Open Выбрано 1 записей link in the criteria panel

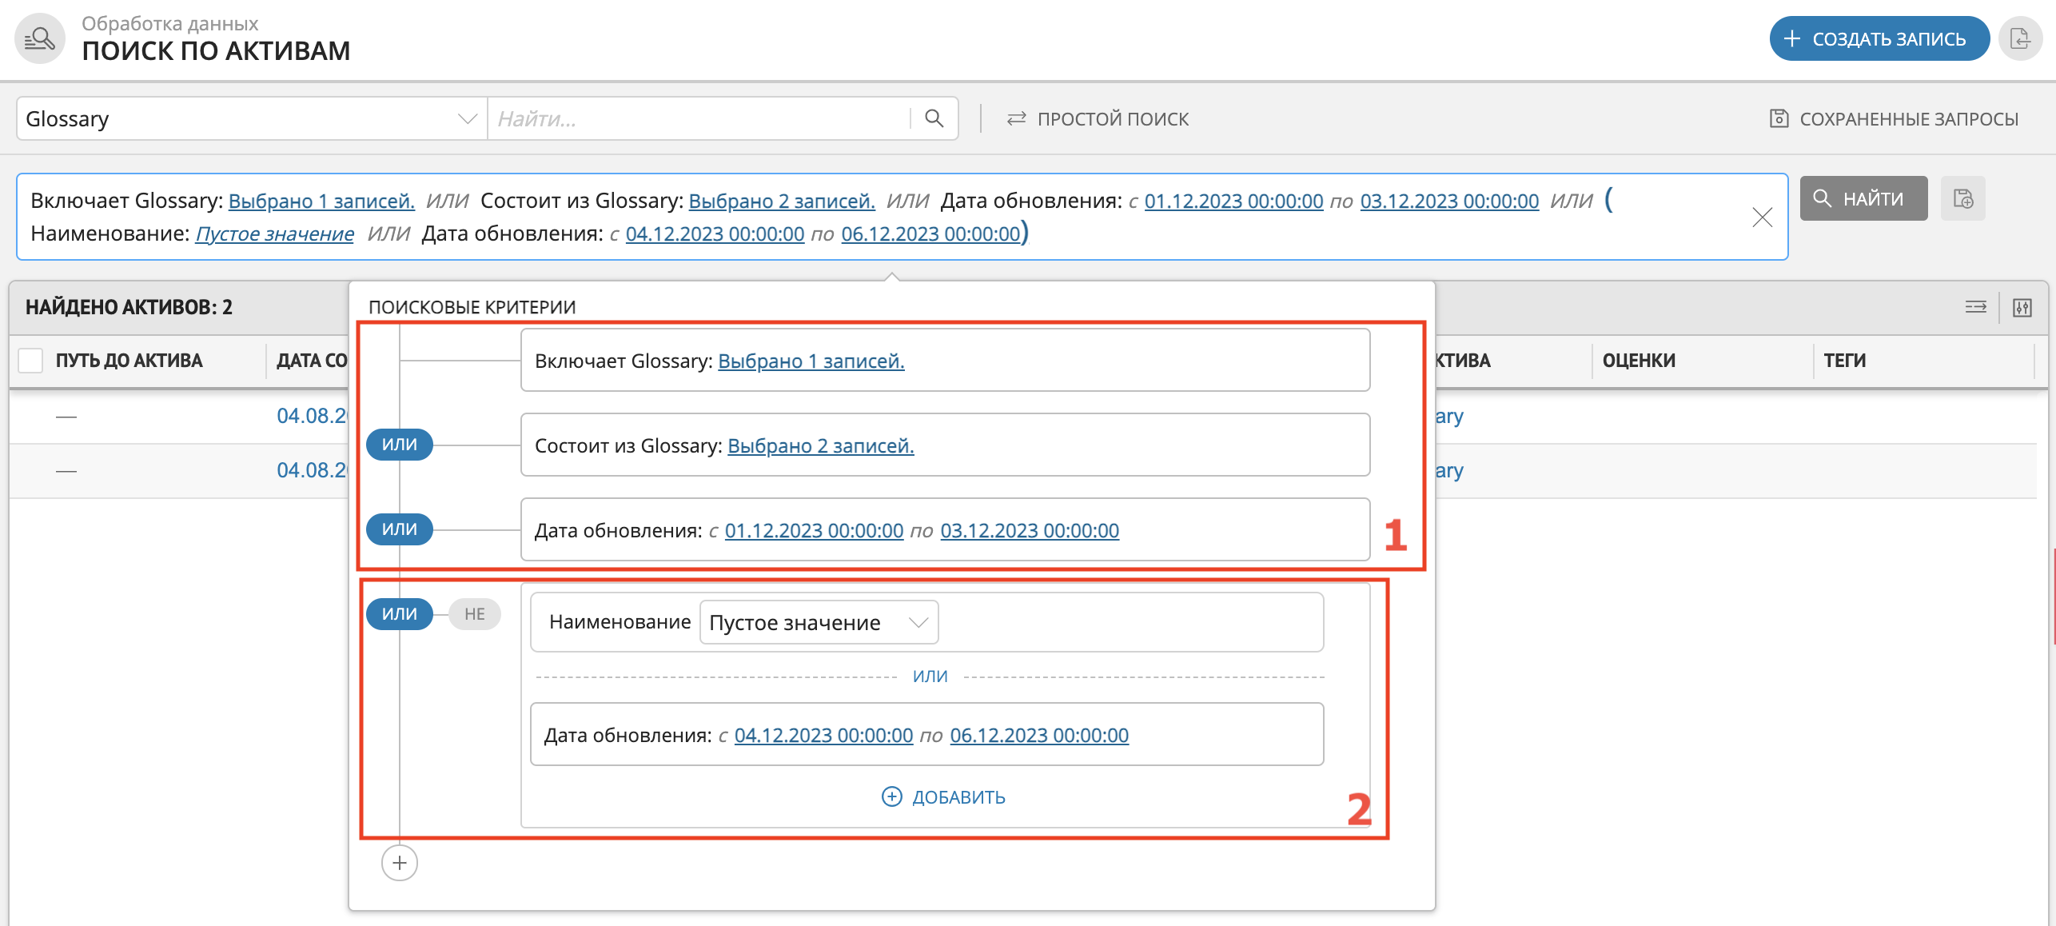[811, 361]
